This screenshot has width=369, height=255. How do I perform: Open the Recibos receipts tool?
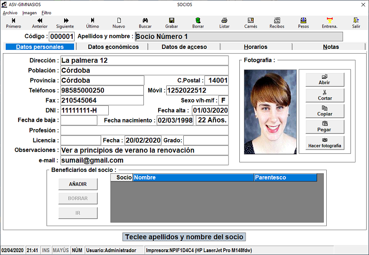(x=277, y=23)
